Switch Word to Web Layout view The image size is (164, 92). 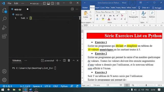(x=133, y=85)
